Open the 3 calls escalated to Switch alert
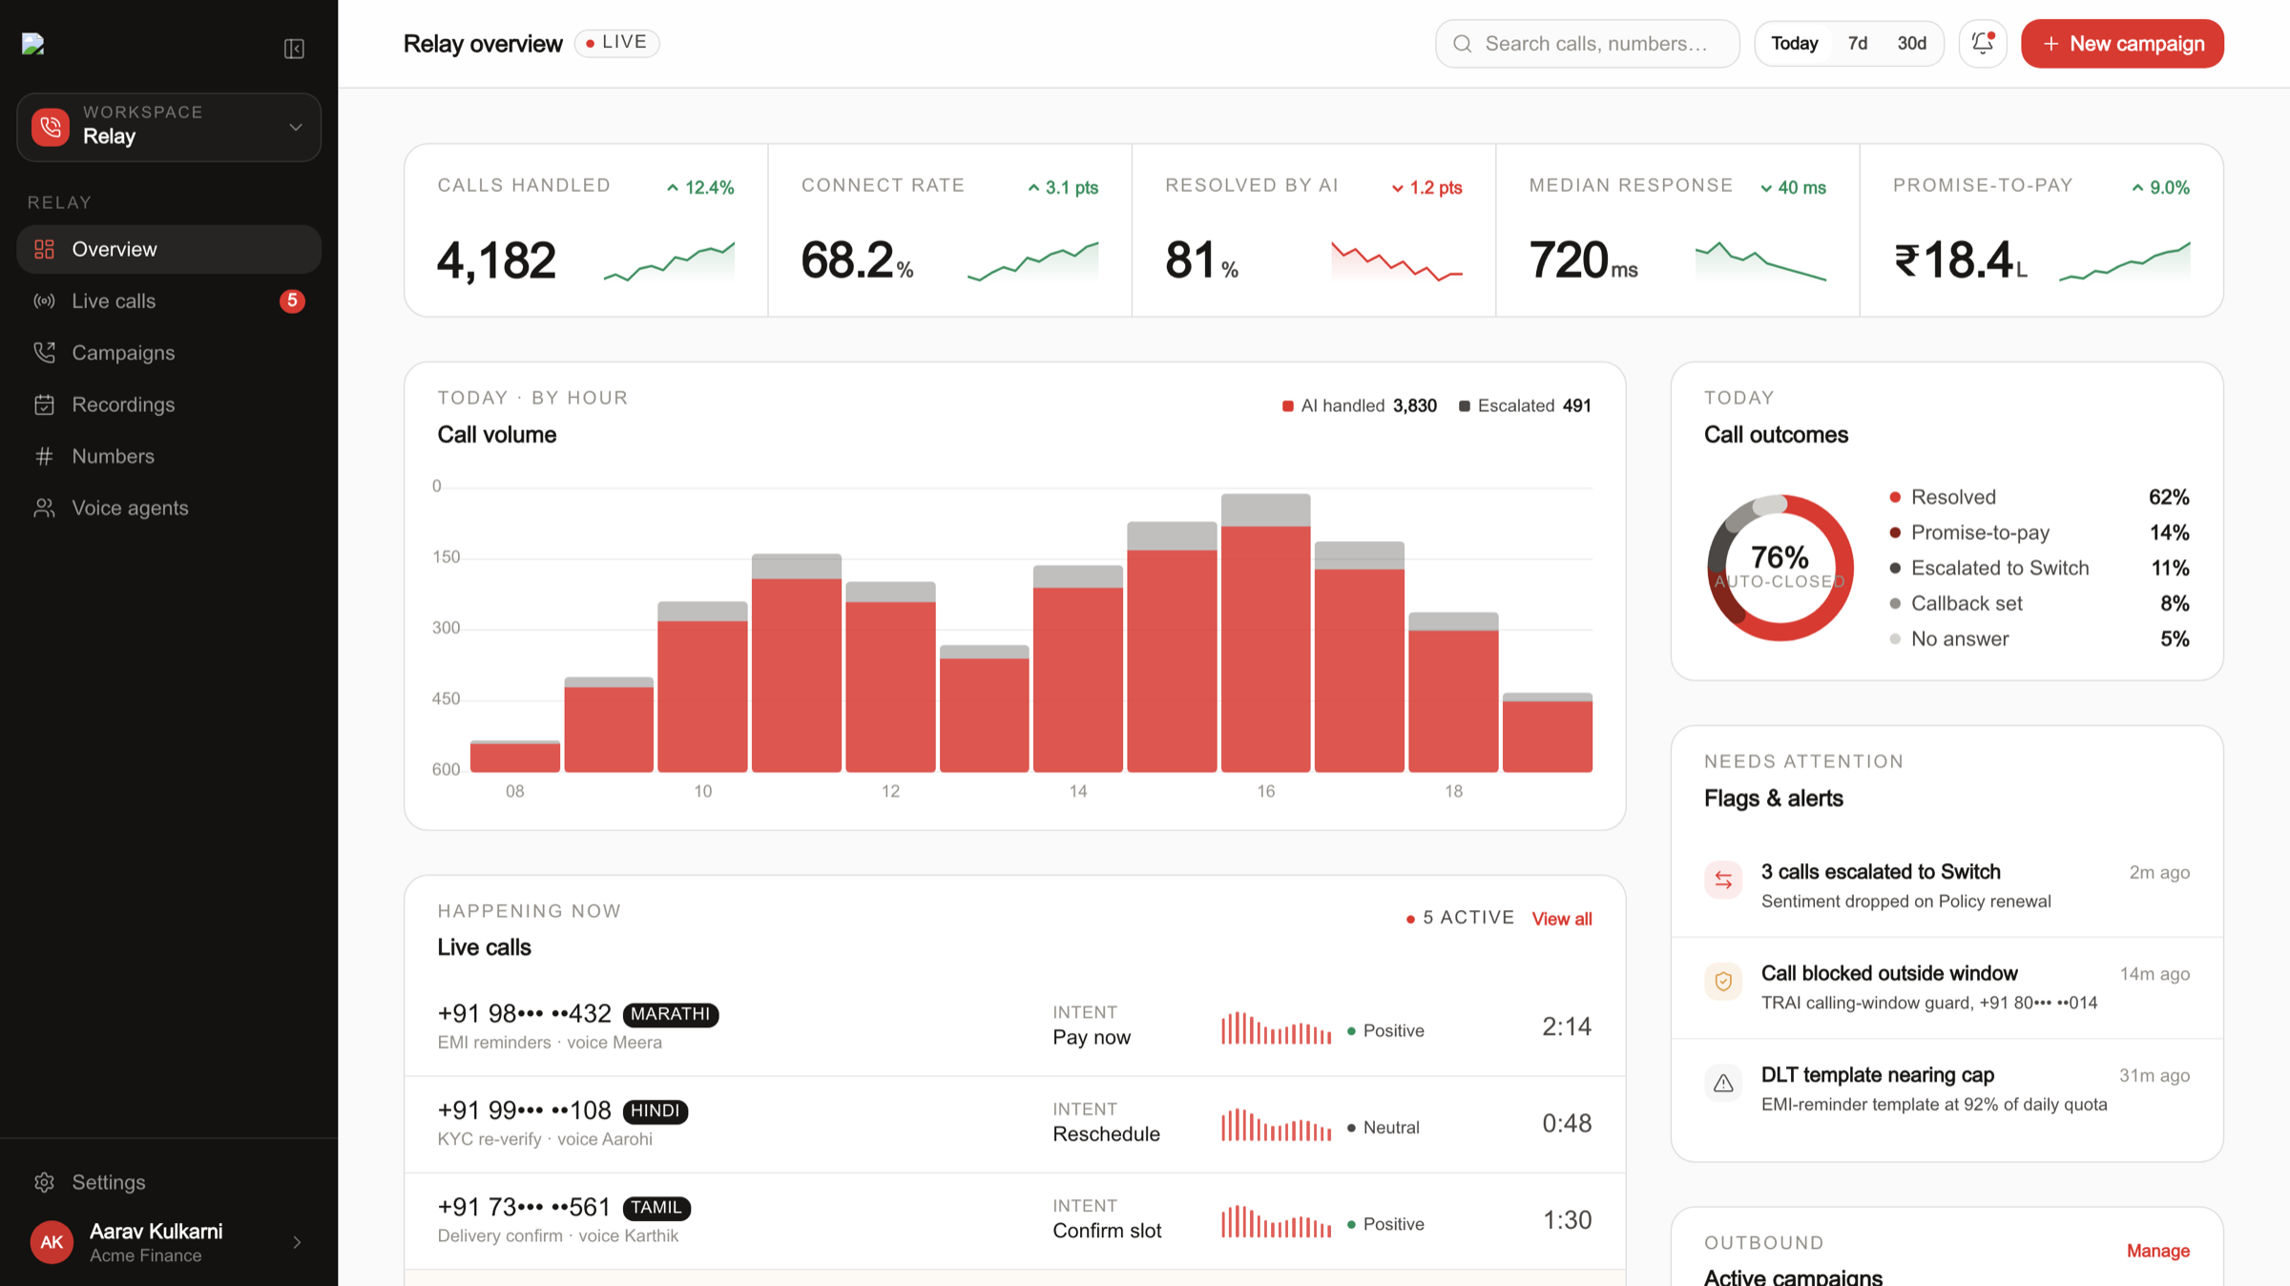This screenshot has width=2290, height=1286. point(1946,885)
